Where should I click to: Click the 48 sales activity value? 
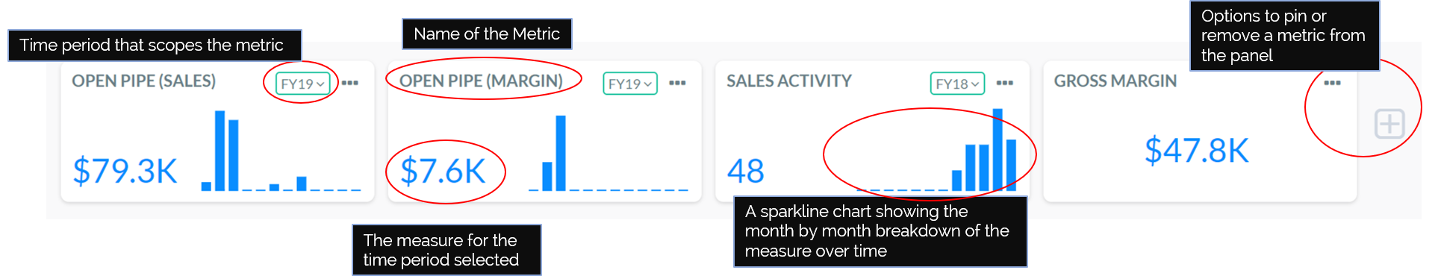pos(746,171)
